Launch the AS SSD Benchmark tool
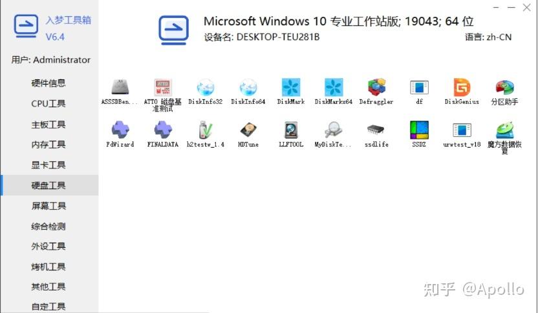This screenshot has width=538, height=313. coord(120,88)
